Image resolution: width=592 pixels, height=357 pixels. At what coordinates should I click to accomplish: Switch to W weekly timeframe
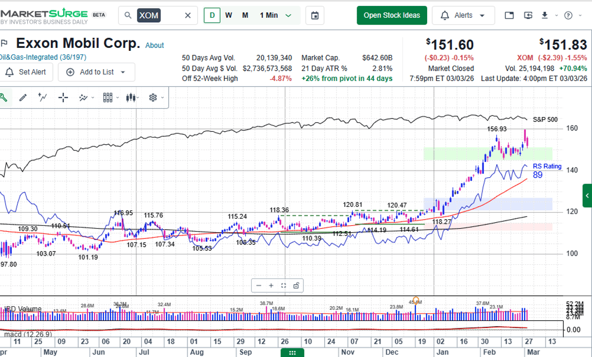228,15
